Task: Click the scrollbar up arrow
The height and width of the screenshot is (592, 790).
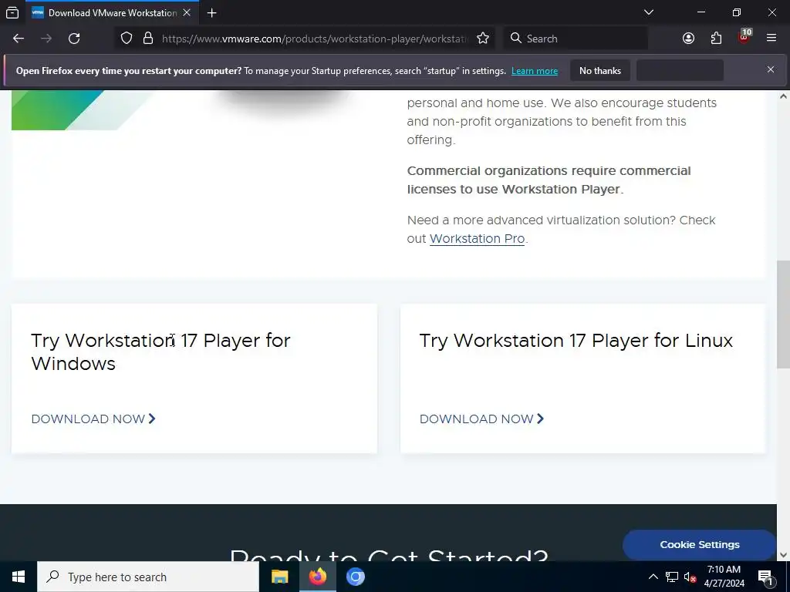Action: pyautogui.click(x=783, y=96)
